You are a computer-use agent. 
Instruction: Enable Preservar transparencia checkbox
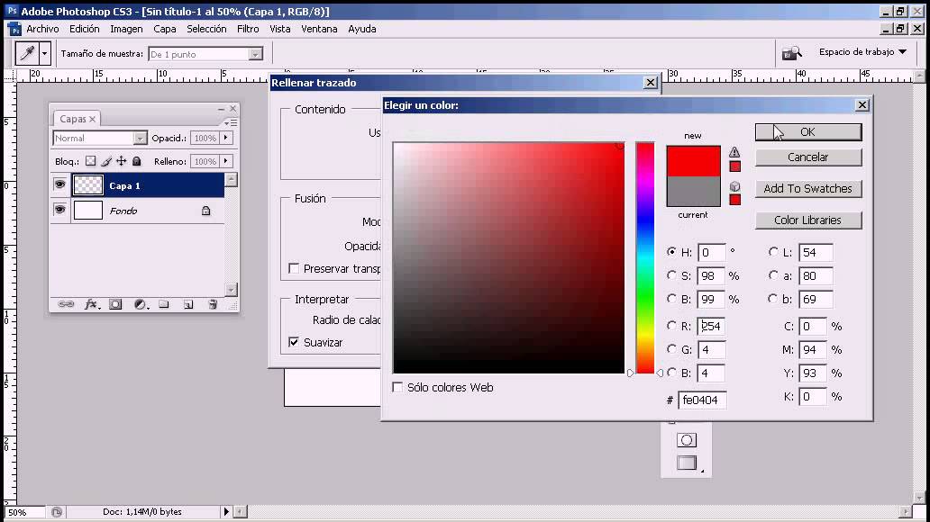(294, 268)
